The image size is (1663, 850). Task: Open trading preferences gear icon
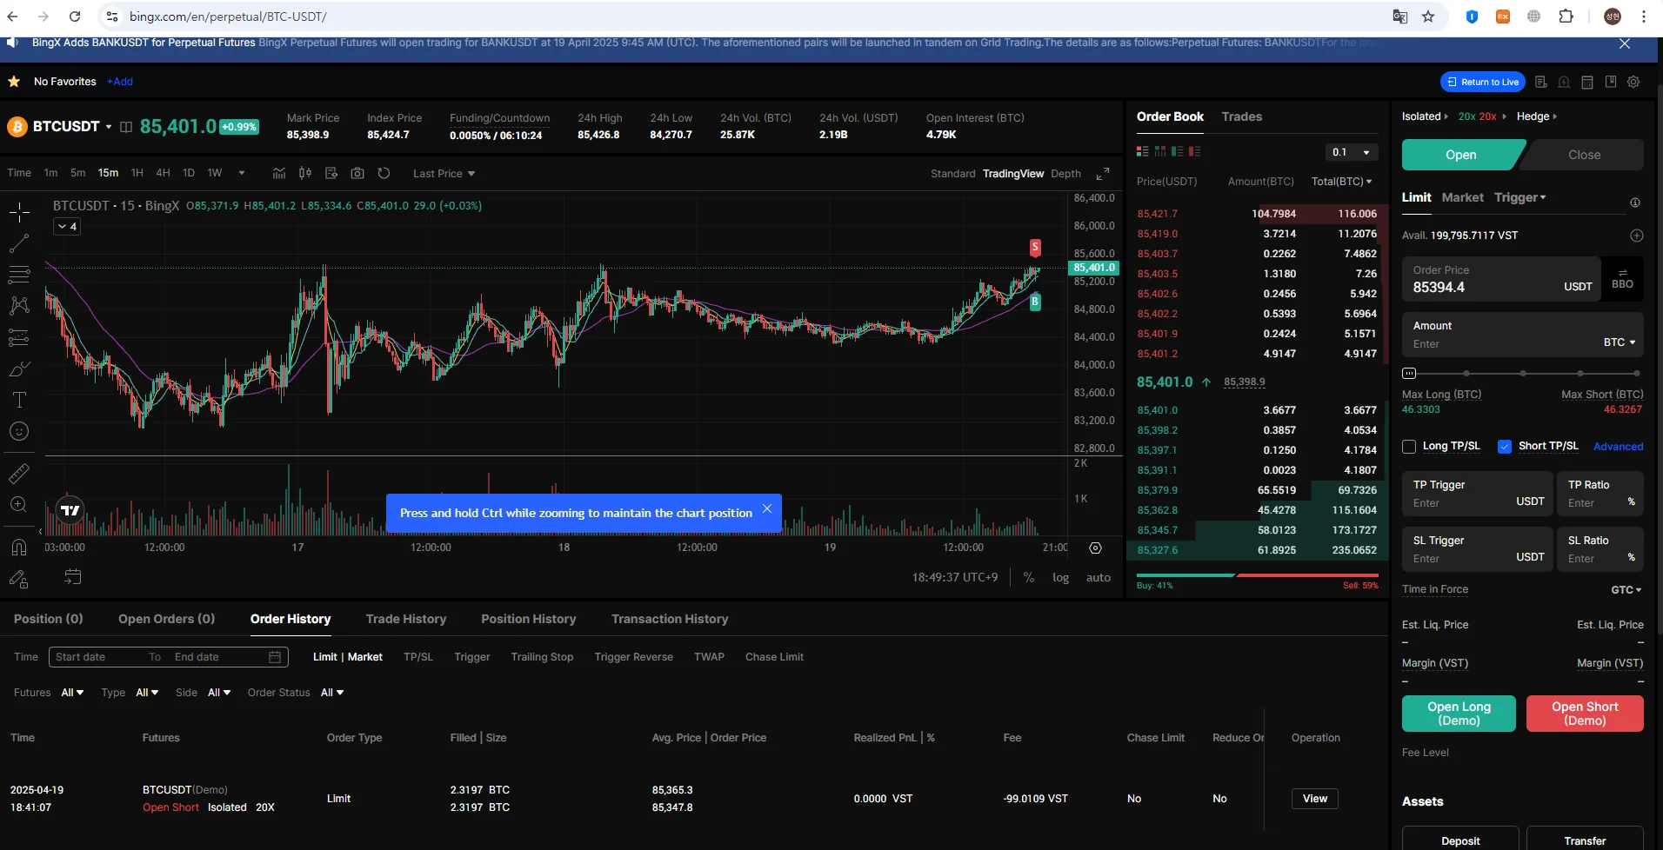[1633, 82]
